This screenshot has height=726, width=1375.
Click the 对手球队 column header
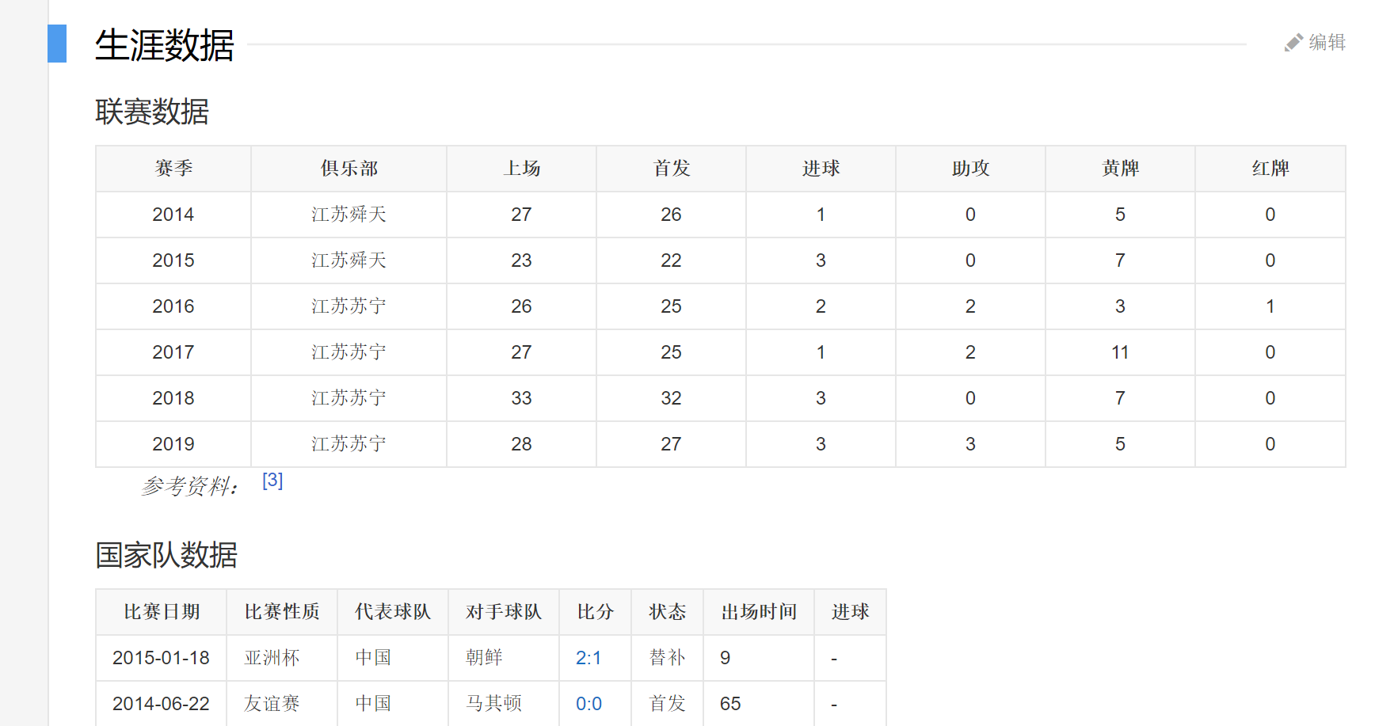[504, 612]
